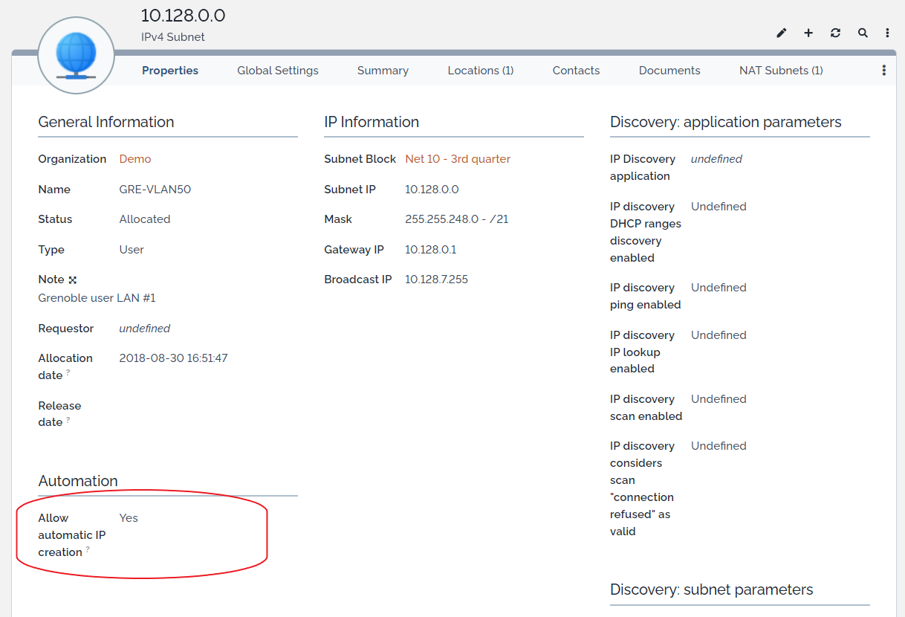This screenshot has width=905, height=617.
Task: Select the Properties tab
Action: [x=170, y=71]
